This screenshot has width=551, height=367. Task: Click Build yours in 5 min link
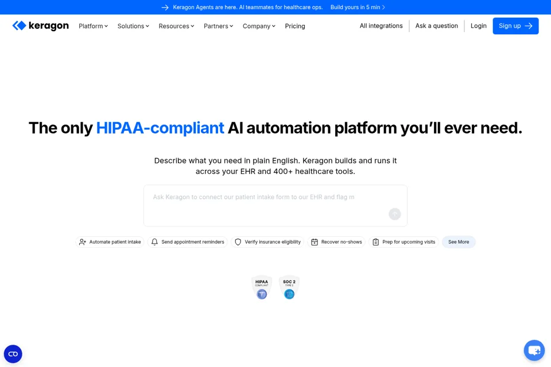pos(358,7)
